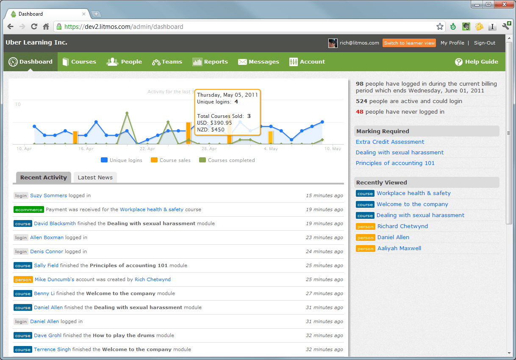Toggle the Unique logins legend item

click(x=122, y=160)
